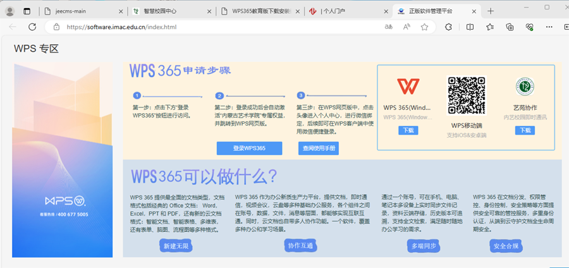Image resolution: width=569 pixels, height=268 pixels.
Task: Close the 智慧校园中心 tab
Action: pyautogui.click(x=209, y=11)
